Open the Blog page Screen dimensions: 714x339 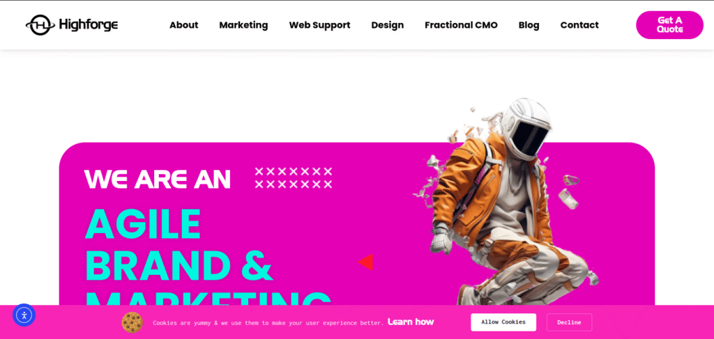529,25
